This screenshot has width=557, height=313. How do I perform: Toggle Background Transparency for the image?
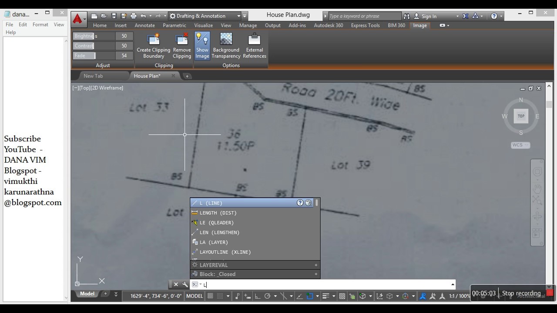point(226,46)
